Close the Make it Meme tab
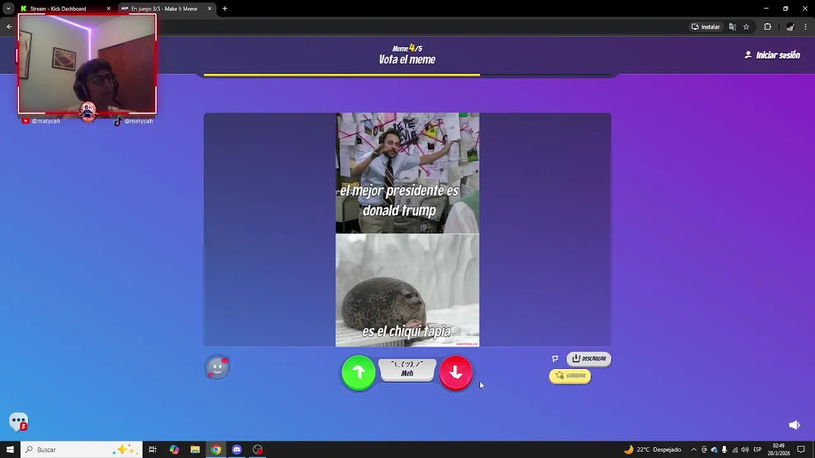This screenshot has width=815, height=458. tap(209, 9)
